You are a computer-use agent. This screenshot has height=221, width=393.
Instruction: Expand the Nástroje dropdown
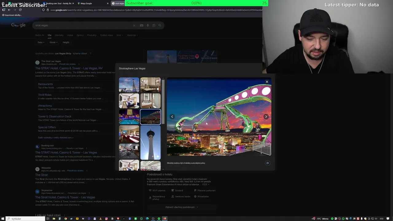point(132,35)
